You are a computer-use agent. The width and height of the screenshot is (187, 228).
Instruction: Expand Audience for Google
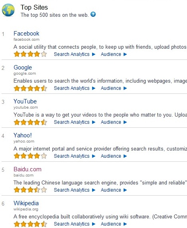pos(114,88)
